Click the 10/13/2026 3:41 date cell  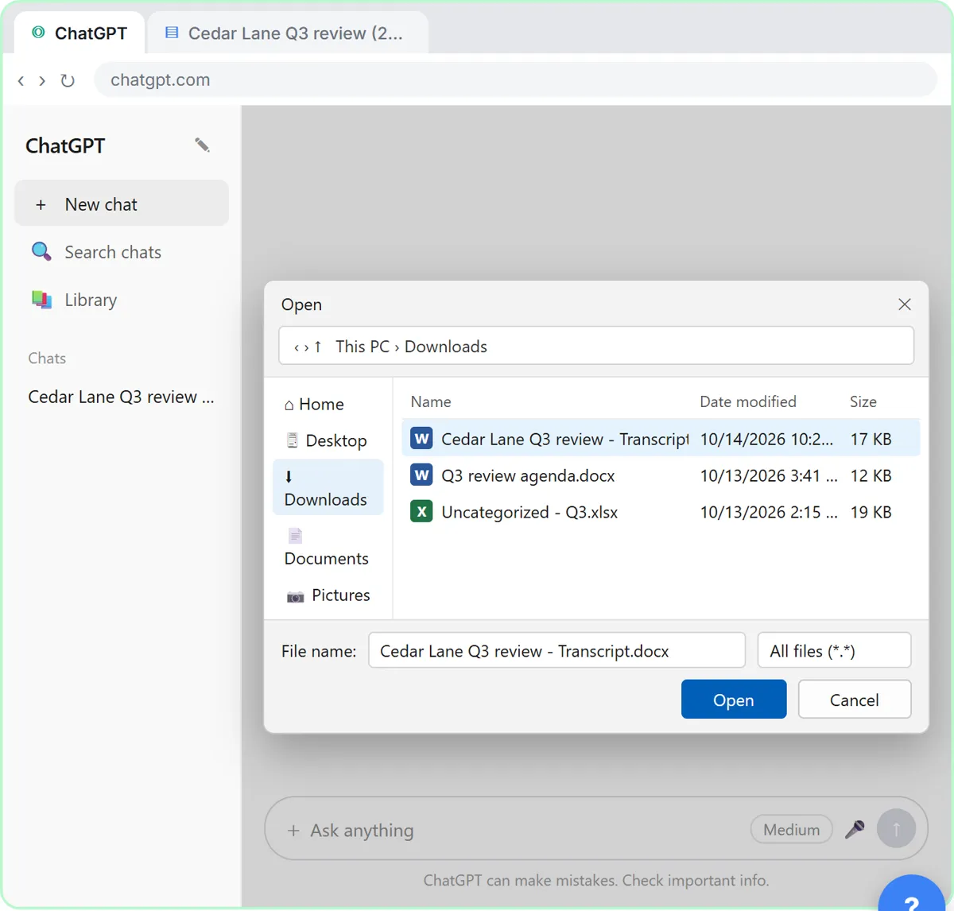pyautogui.click(x=769, y=476)
